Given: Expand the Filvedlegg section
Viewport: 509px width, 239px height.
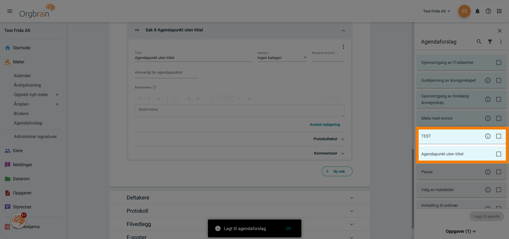Looking at the screenshot, I should tap(240, 224).
